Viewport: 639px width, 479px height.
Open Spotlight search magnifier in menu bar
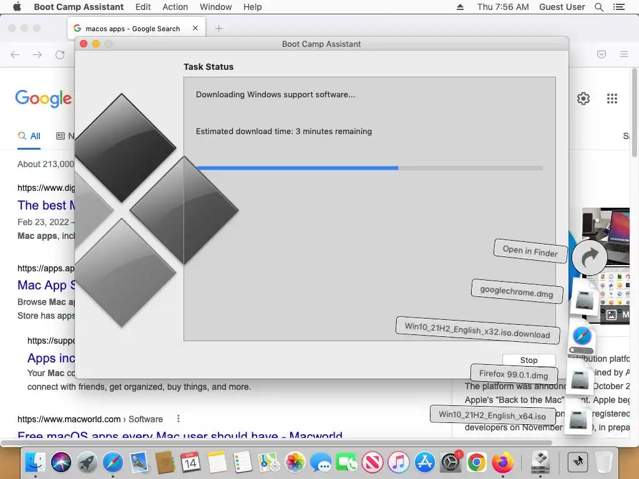[598, 7]
